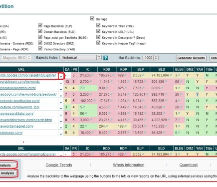Open the link icon beside BLEG 56
This screenshot has height=187, width=217.
[181, 82]
